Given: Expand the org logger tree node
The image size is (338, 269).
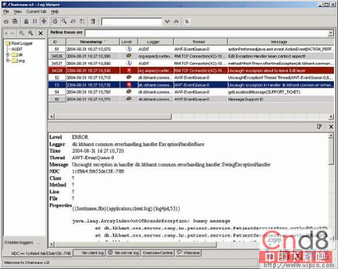Looking at the screenshot, I should click(x=8, y=61).
